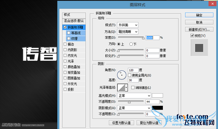Click the 软化 value field
Viewport: 218px width, 129px height.
(152, 56)
